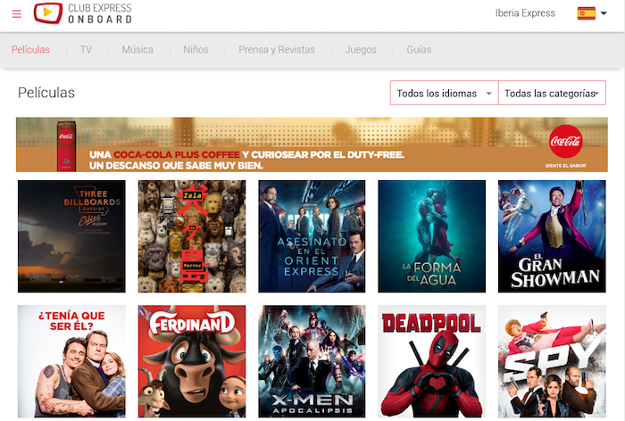
Task: Open the Niños tab
Action: click(196, 50)
